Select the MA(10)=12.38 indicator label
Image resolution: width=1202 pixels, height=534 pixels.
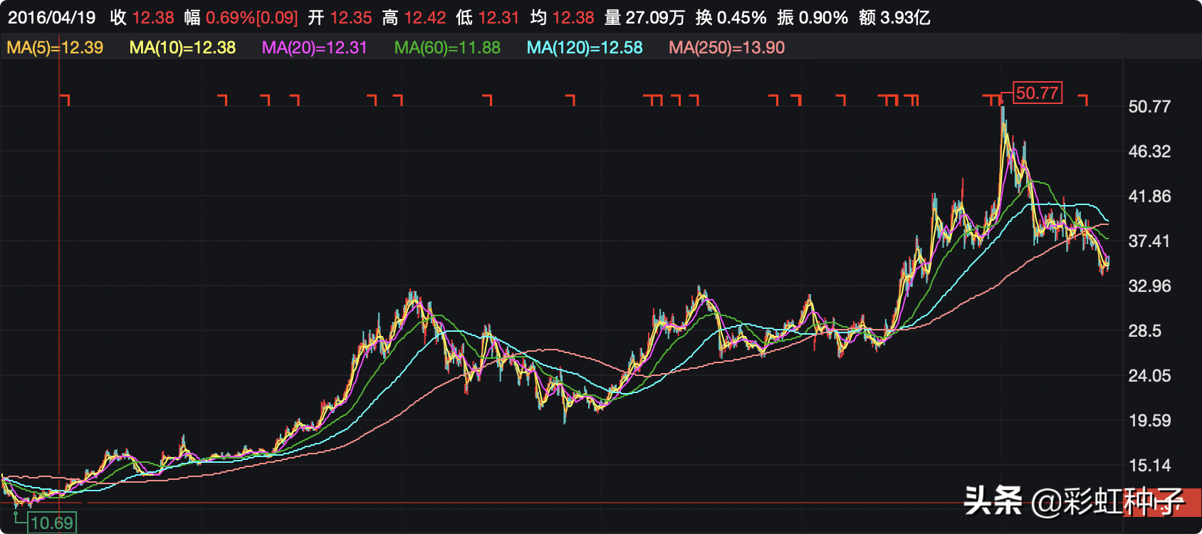[x=182, y=48]
